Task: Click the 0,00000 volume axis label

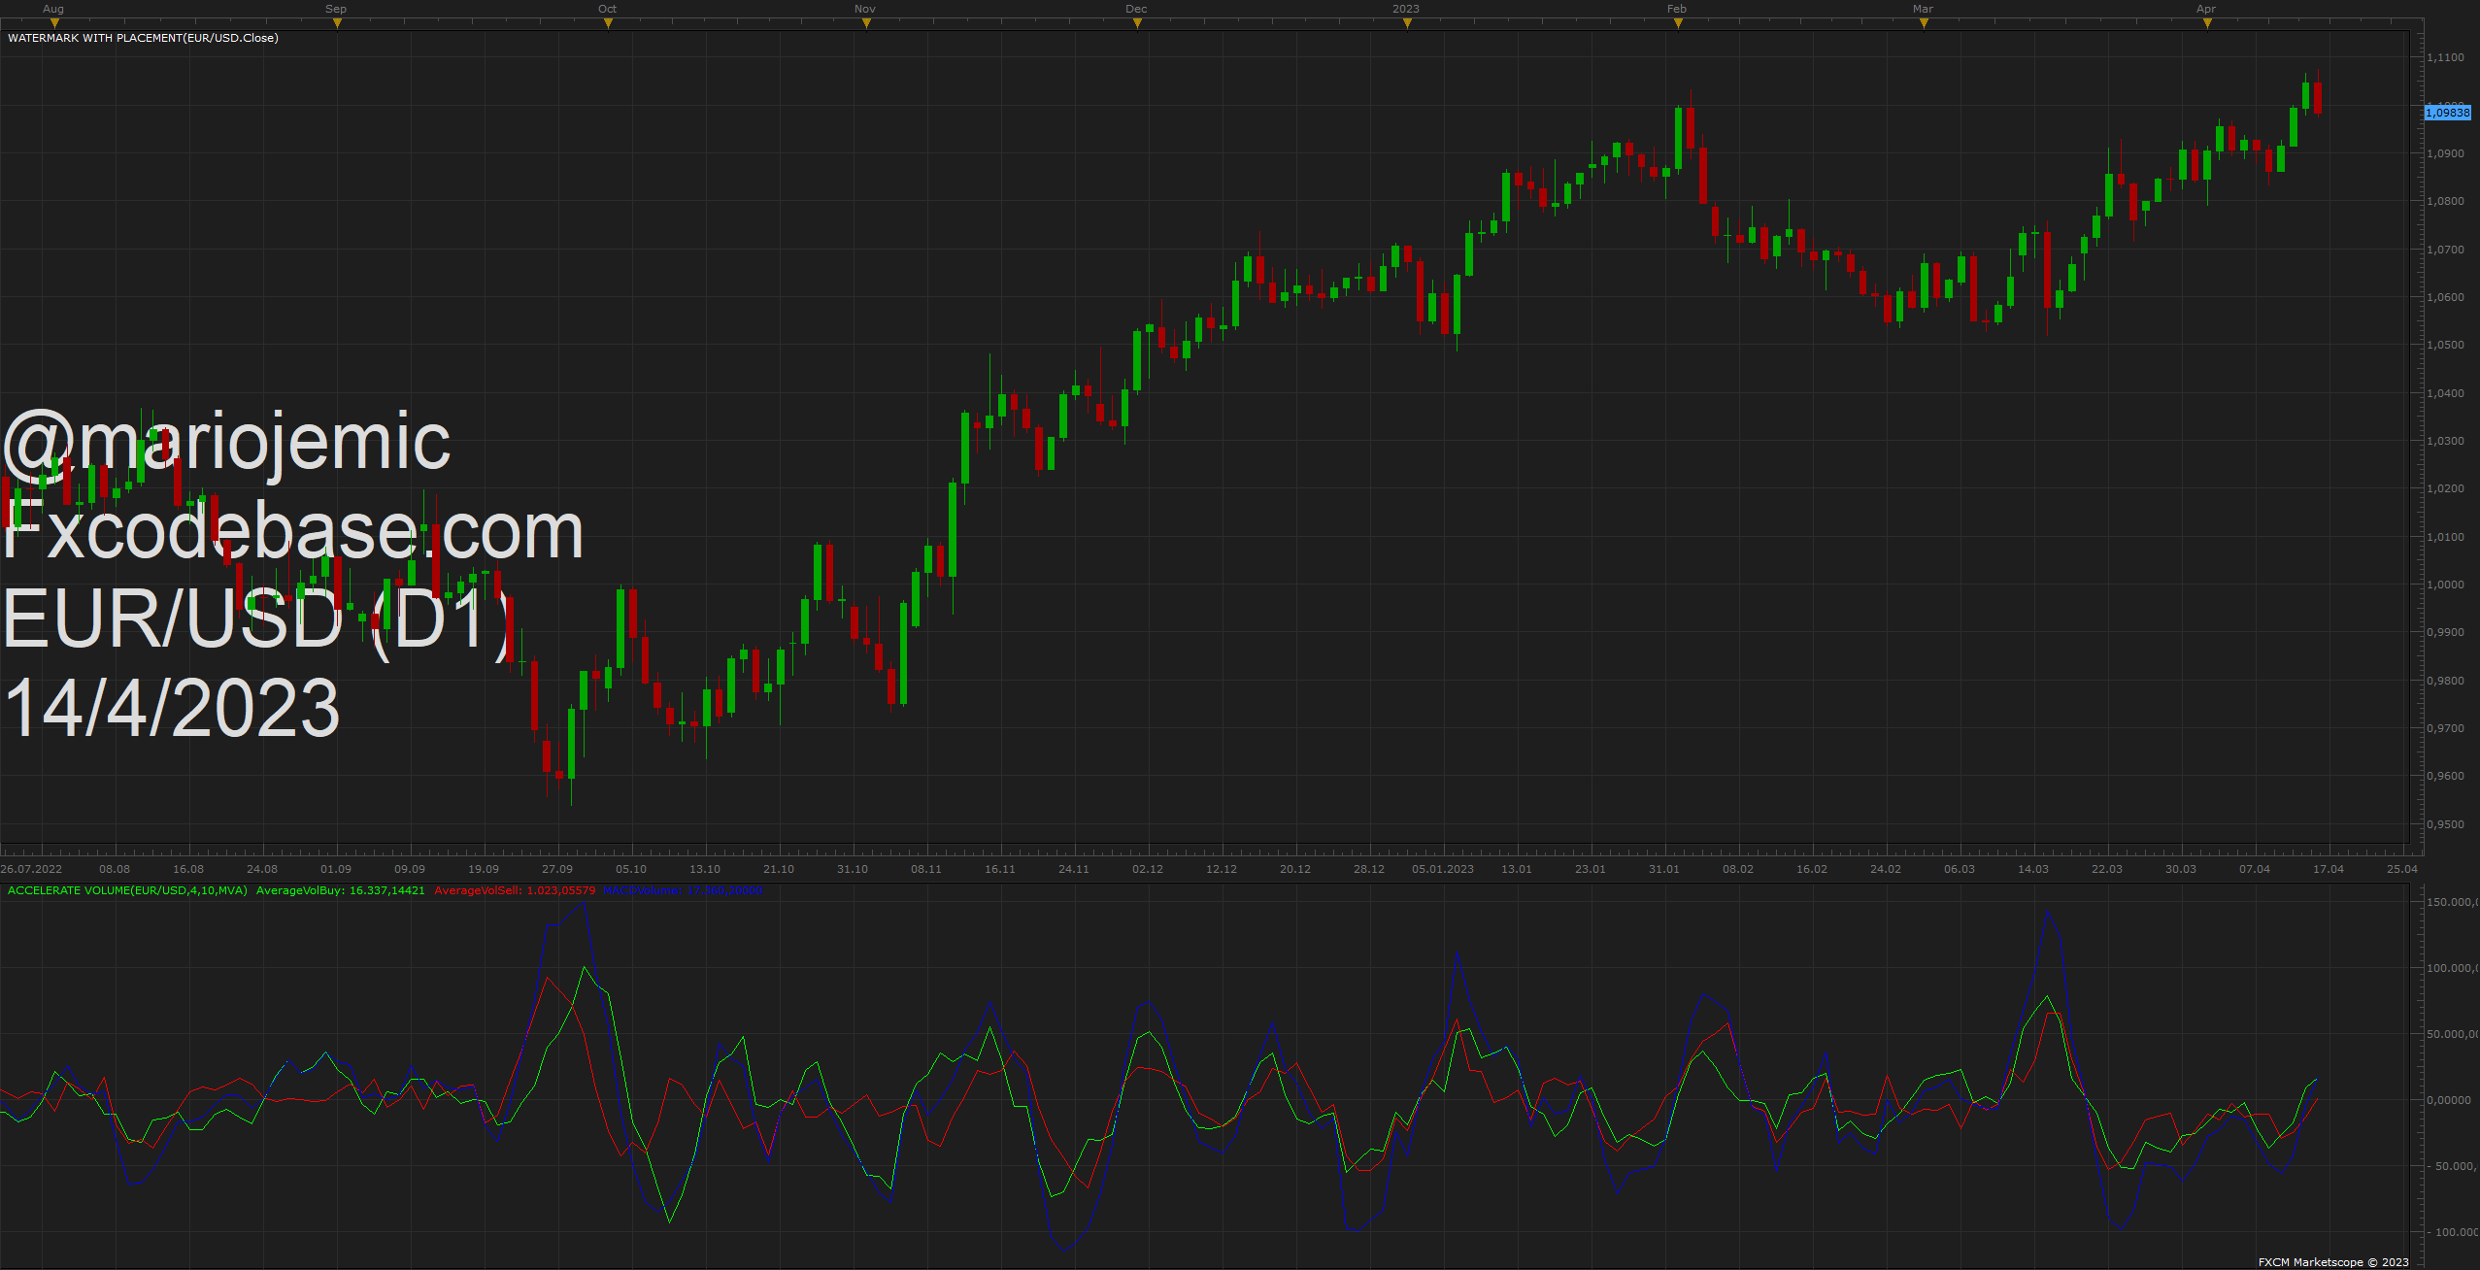Action: pos(2449,1100)
